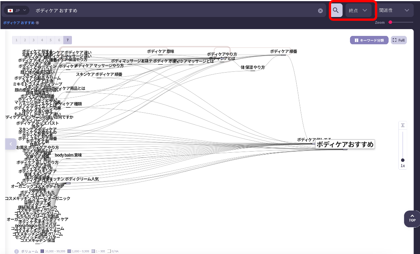This screenshot has width=420, height=254.
Task: Click the Full screen icon button
Action: pyautogui.click(x=398, y=40)
